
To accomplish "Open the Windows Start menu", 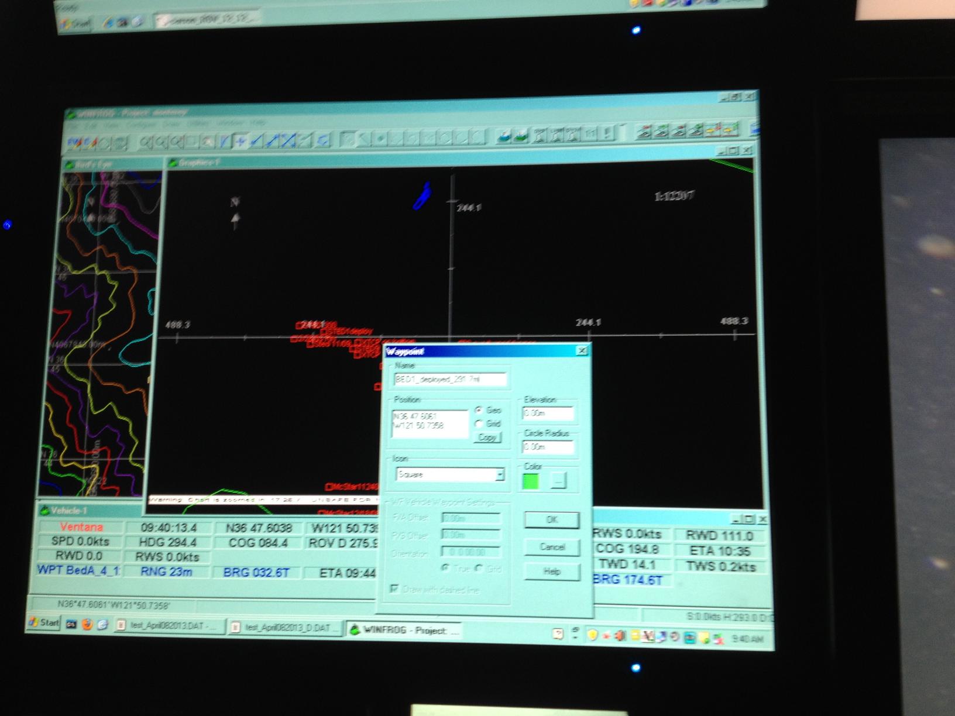I will pyautogui.click(x=44, y=622).
